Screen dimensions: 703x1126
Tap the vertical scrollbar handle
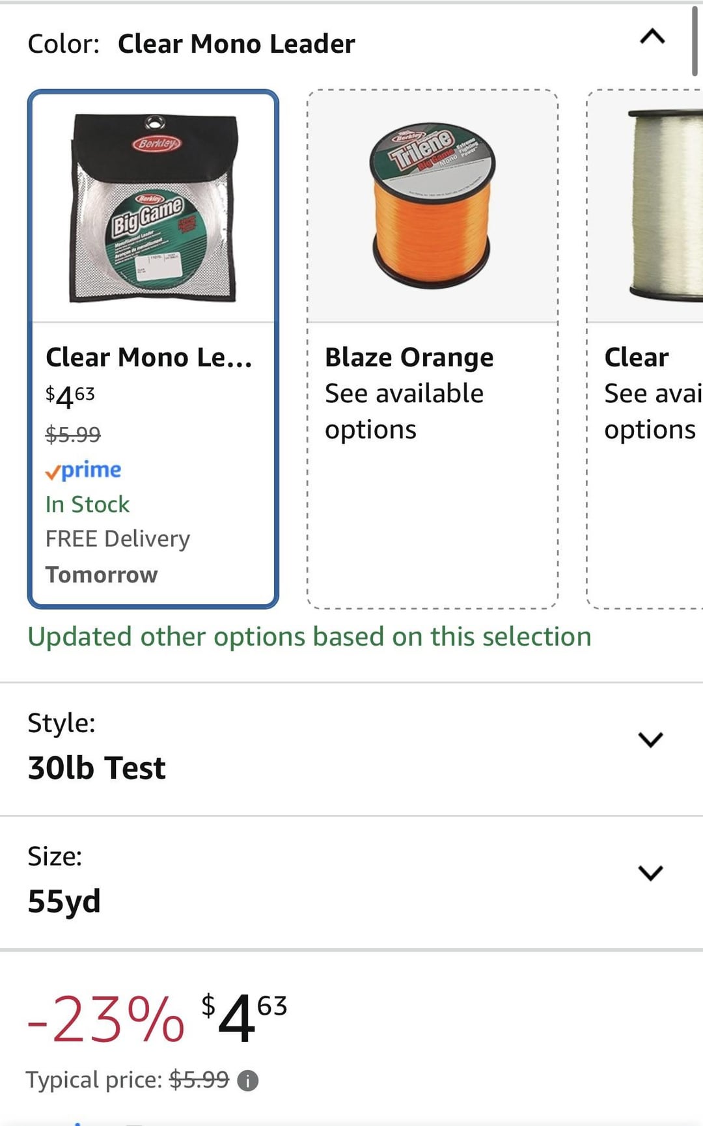pos(695,42)
